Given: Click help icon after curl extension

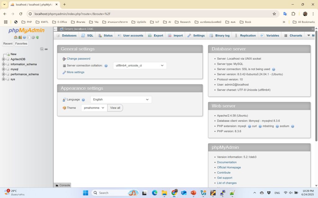Looking at the screenshot, I should [260, 126].
